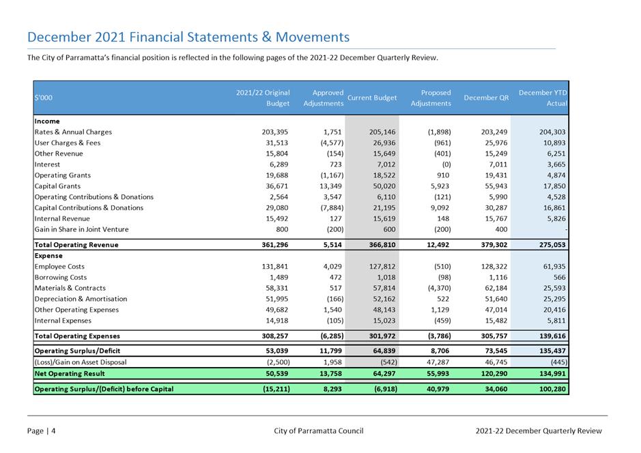
Task: Click the Net Operating Result row label
Action: [x=70, y=374]
